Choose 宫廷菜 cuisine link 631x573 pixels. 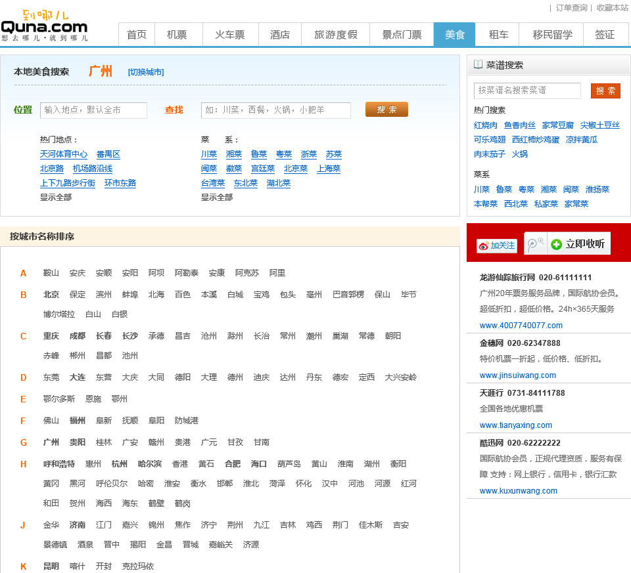[263, 169]
